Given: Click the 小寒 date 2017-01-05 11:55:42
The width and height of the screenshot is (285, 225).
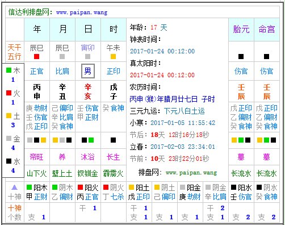Looking at the screenshot, I should (183, 123).
